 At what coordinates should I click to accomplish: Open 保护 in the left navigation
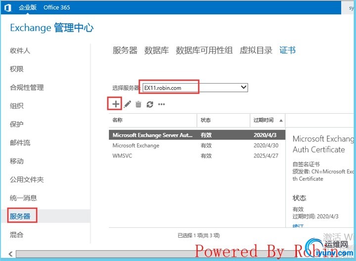(x=17, y=124)
